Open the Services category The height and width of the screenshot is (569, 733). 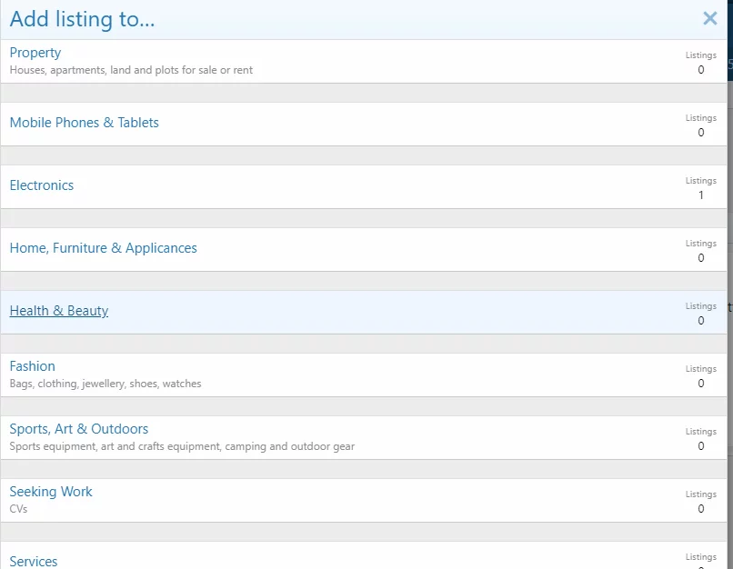pyautogui.click(x=34, y=561)
